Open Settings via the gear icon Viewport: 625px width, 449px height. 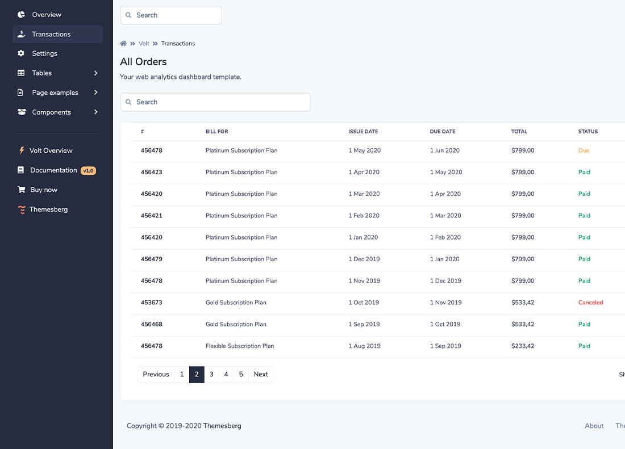click(22, 53)
